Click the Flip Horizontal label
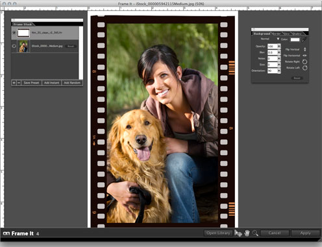The image size is (322, 247). 291,56
